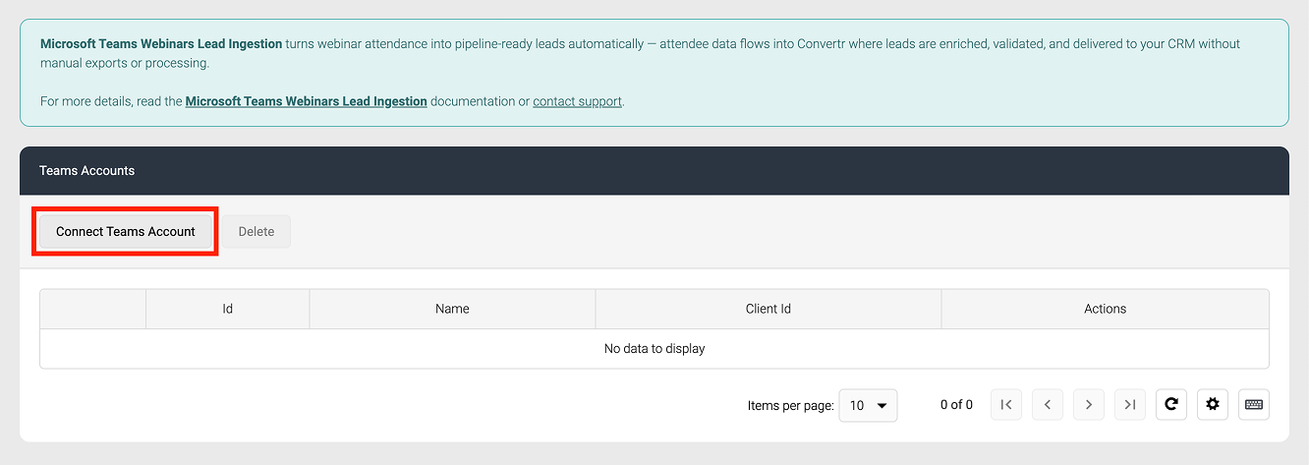The image size is (1309, 465).
Task: Sort by the Name column header
Action: click(x=452, y=309)
